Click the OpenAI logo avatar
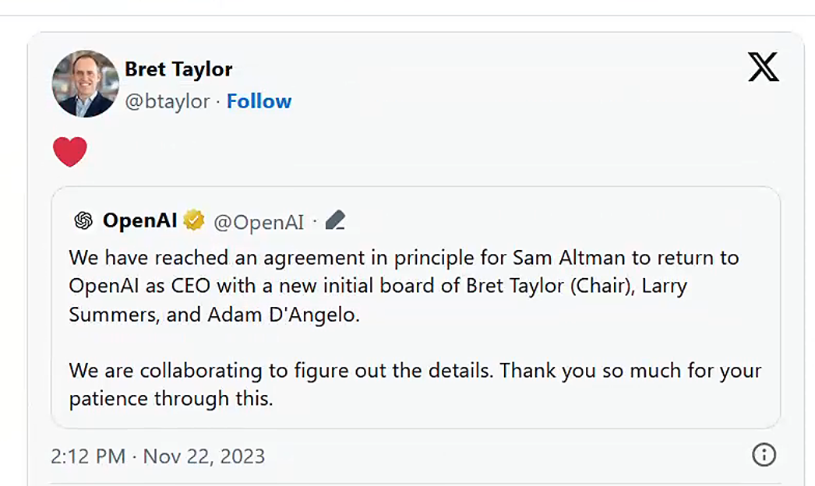 tap(83, 221)
